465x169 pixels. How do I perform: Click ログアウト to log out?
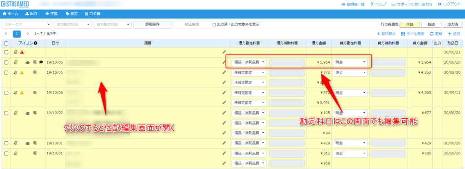pos(450,4)
